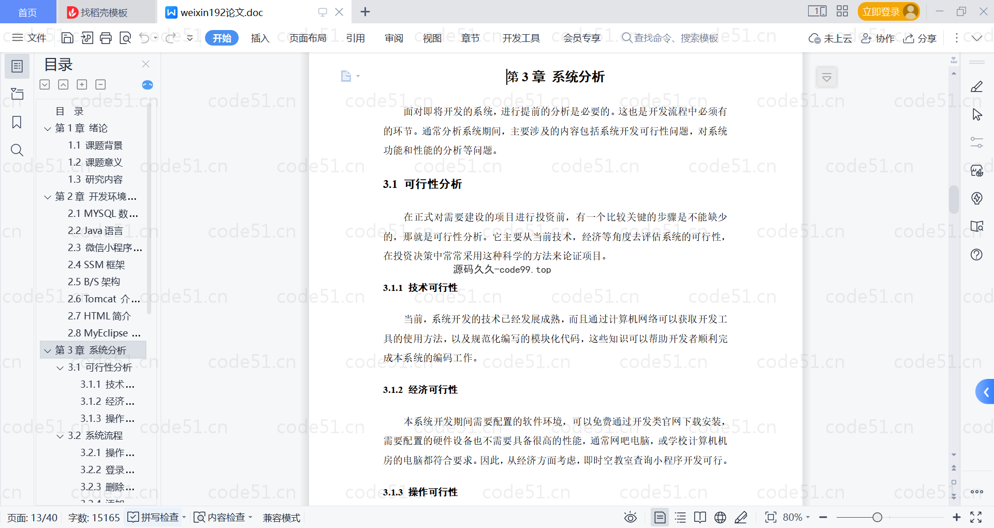Switch to outline view icon
Screen dimensions: 994x528
click(x=680, y=517)
